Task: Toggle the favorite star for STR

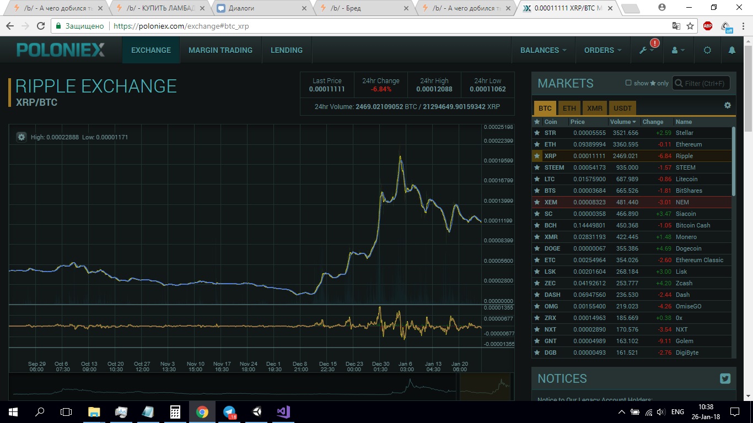Action: (537, 133)
